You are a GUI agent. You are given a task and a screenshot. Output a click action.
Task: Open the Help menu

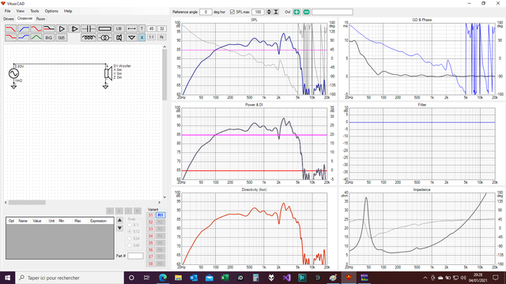coord(68,11)
